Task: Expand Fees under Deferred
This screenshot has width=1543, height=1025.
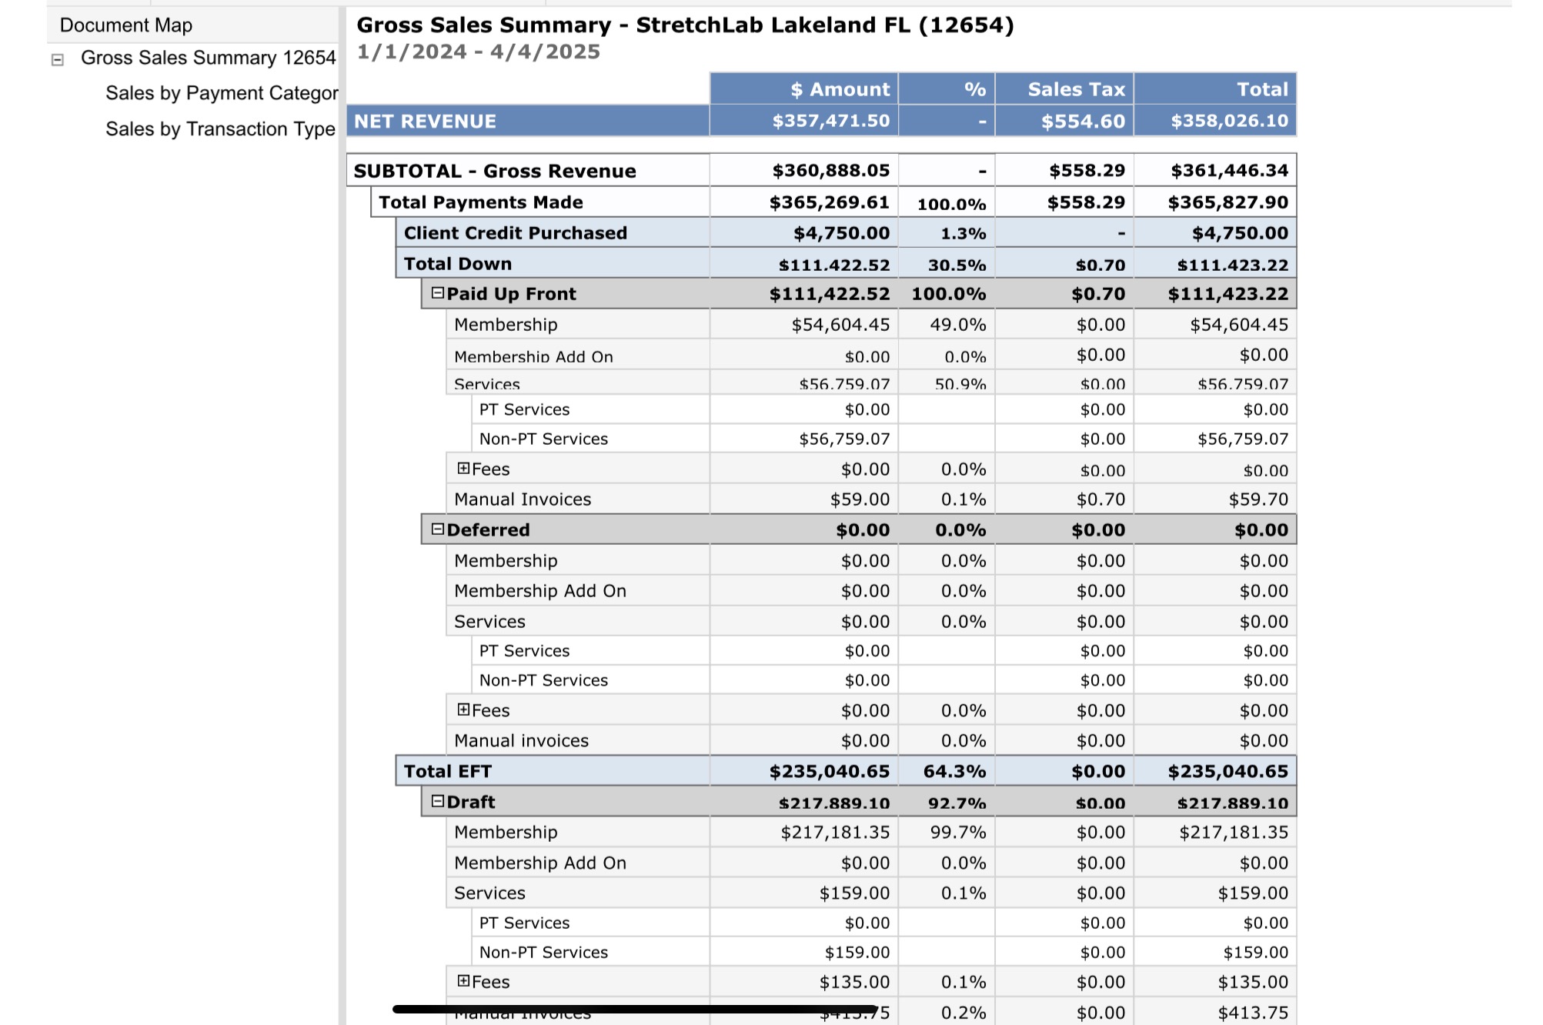Action: tap(463, 709)
